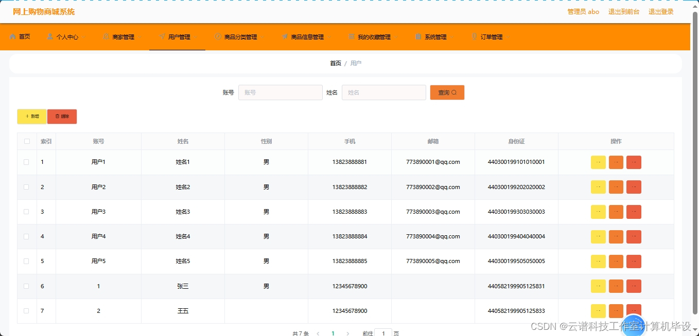Click the clipboard icon beside 系统管理

[418, 36]
